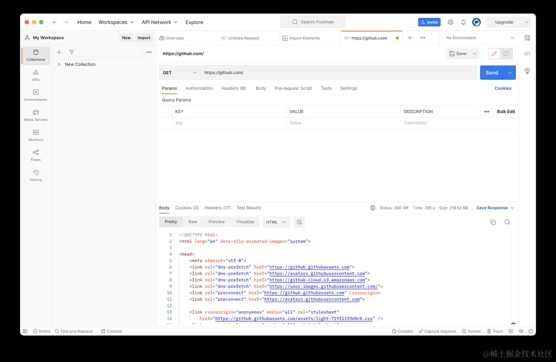Open the settings gear icon
The height and width of the screenshot is (362, 556).
point(450,22)
